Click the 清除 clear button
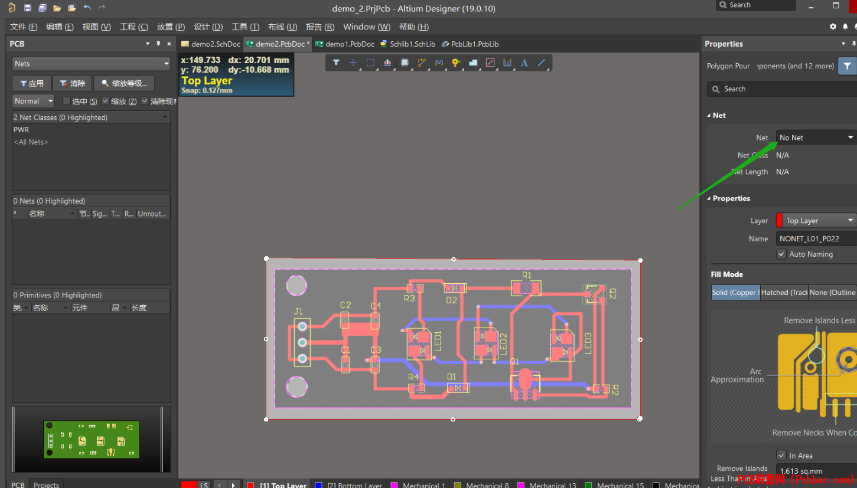 pos(72,83)
